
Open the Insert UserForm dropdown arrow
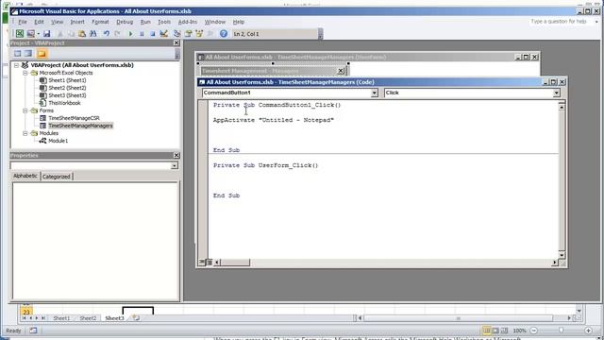39,34
